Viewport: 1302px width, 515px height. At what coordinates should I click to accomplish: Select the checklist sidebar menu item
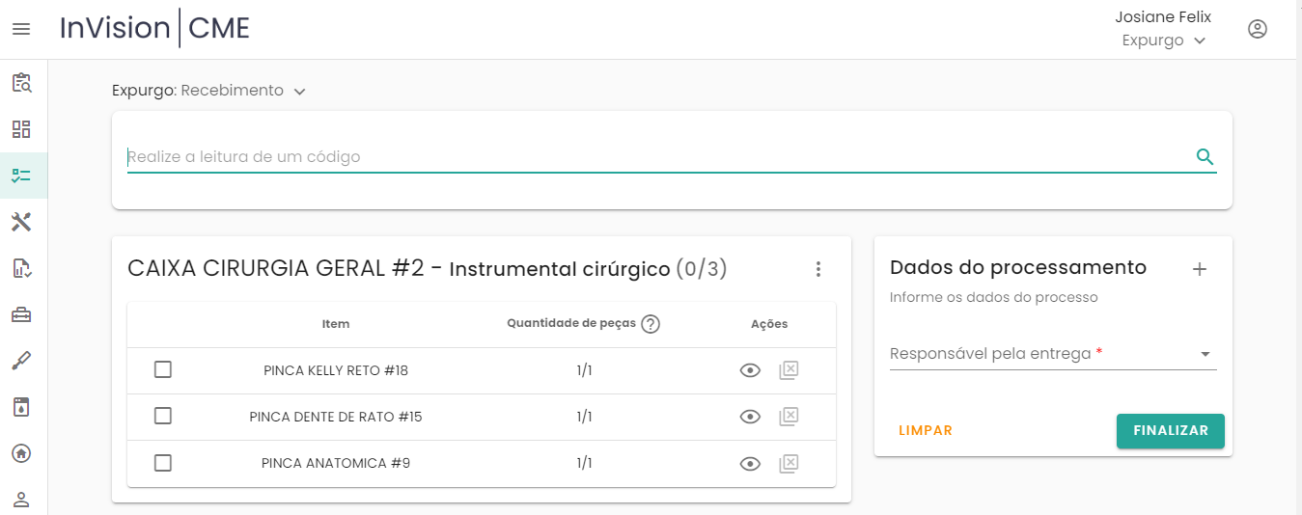click(x=21, y=176)
